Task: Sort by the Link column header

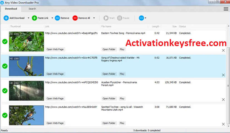Action: 47,26
